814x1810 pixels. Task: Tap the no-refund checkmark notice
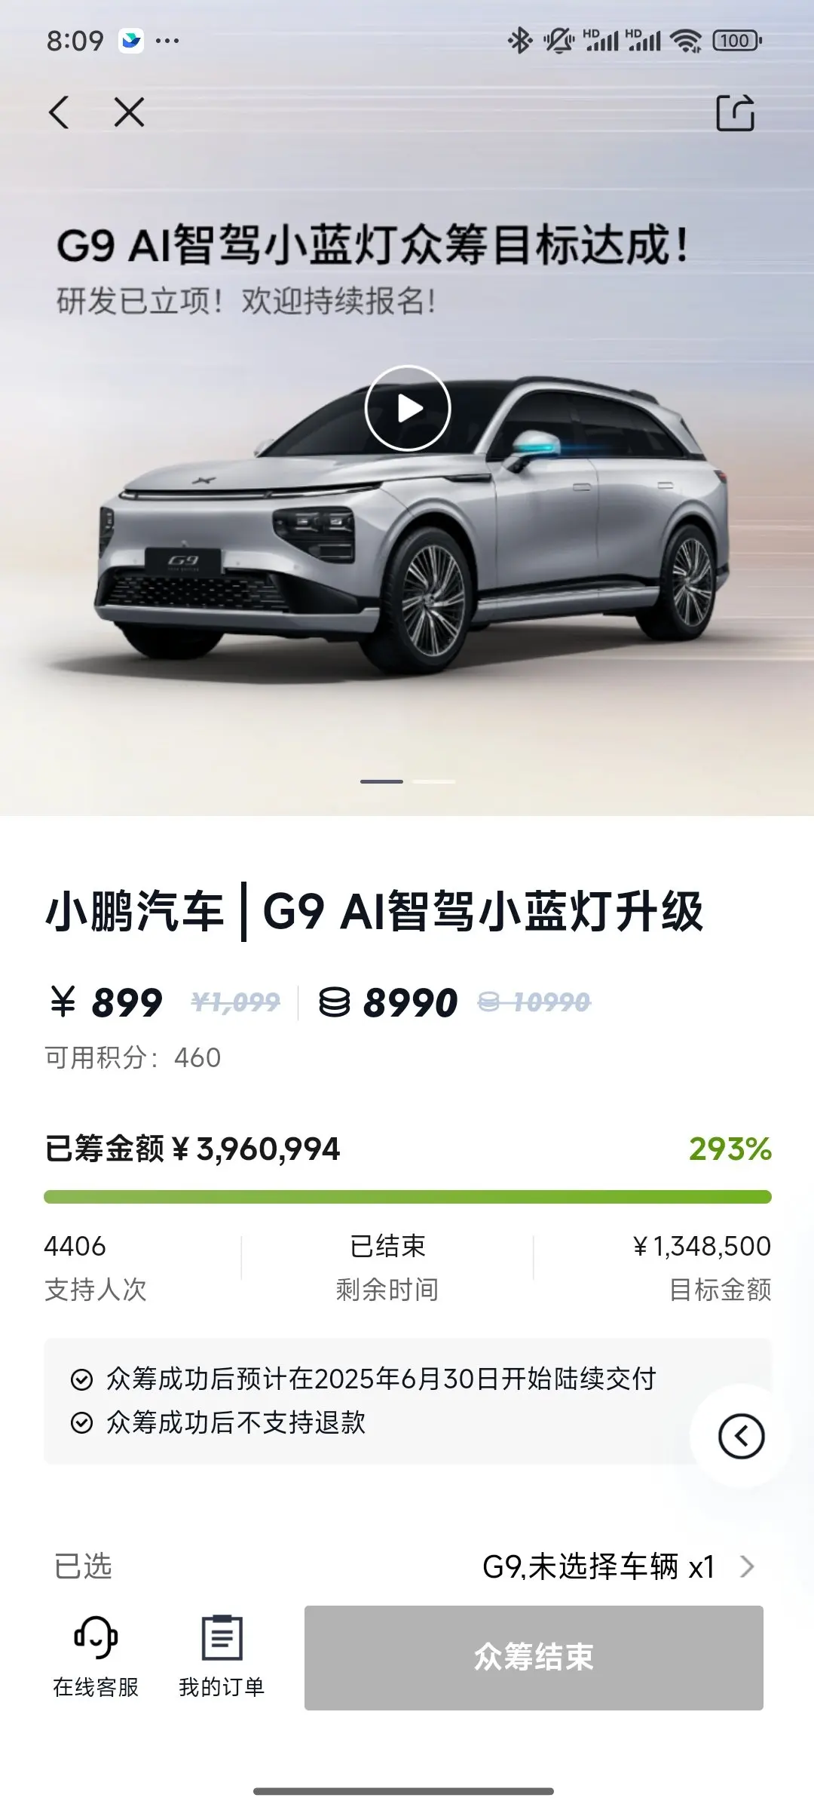(x=218, y=1422)
